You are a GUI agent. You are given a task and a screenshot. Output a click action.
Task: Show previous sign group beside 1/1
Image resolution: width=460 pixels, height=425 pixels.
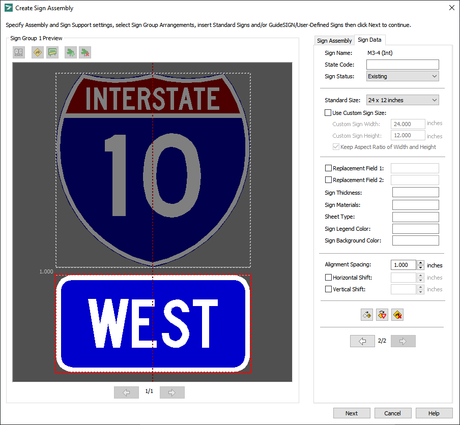tap(126, 392)
